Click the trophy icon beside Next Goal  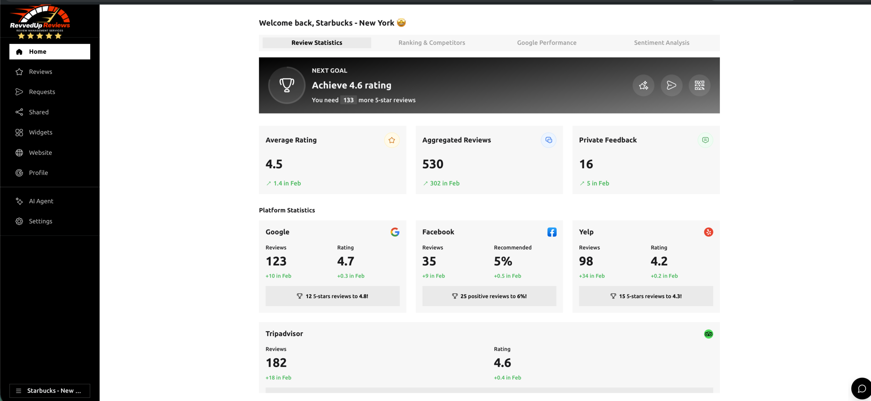(x=287, y=85)
